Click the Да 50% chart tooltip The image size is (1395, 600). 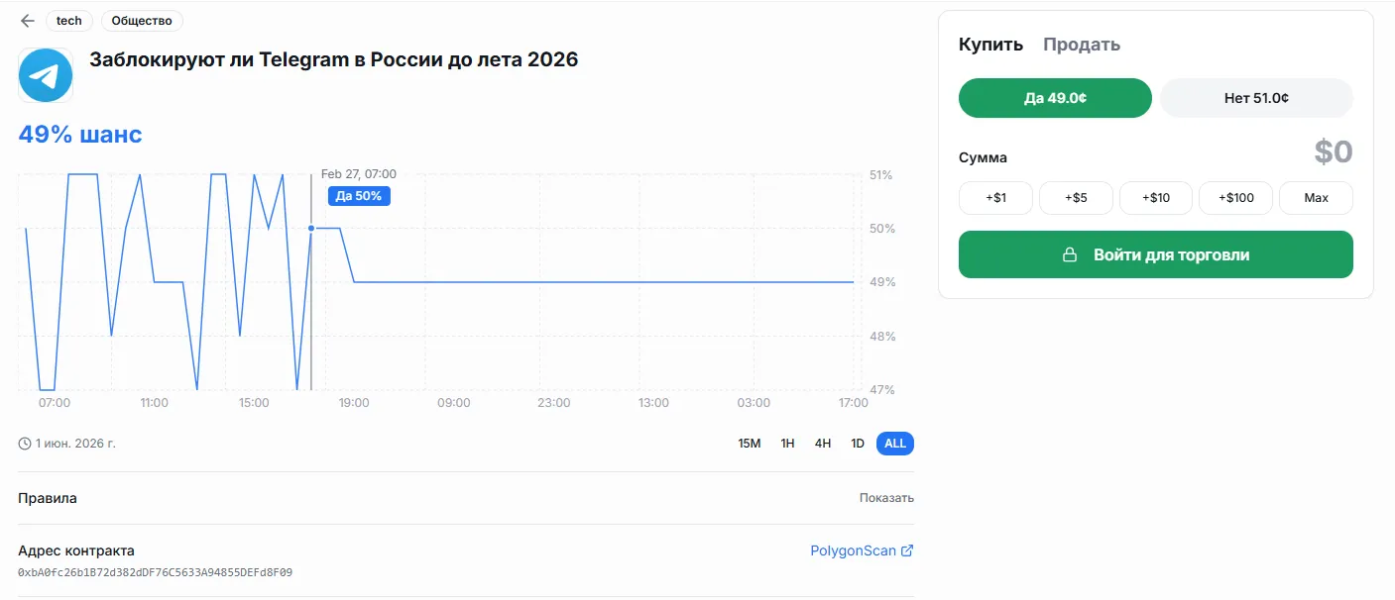359,196
